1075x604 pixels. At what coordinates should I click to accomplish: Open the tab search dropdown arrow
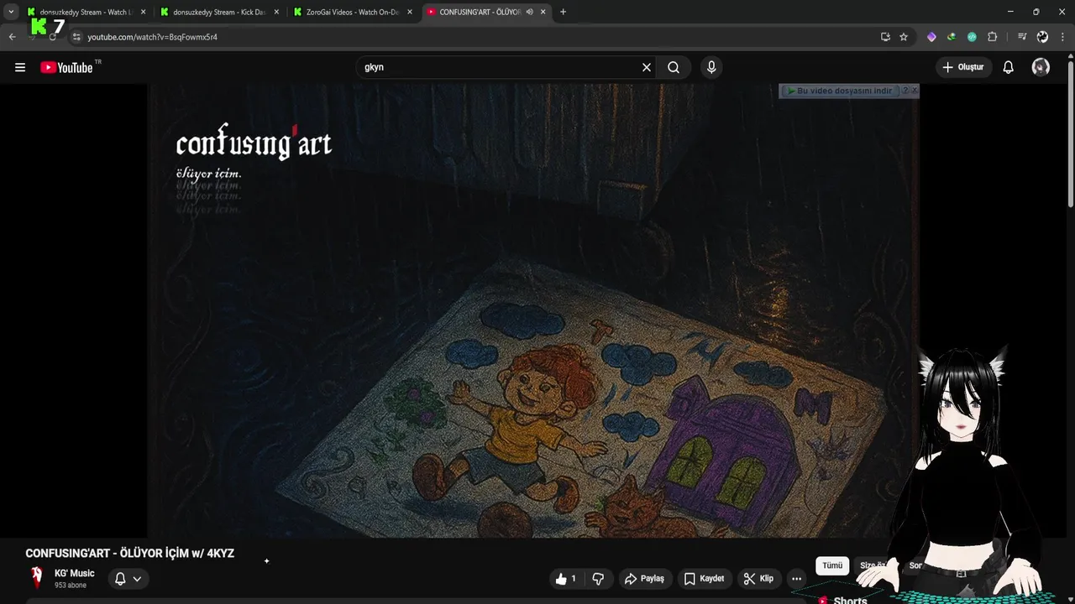coord(11,12)
